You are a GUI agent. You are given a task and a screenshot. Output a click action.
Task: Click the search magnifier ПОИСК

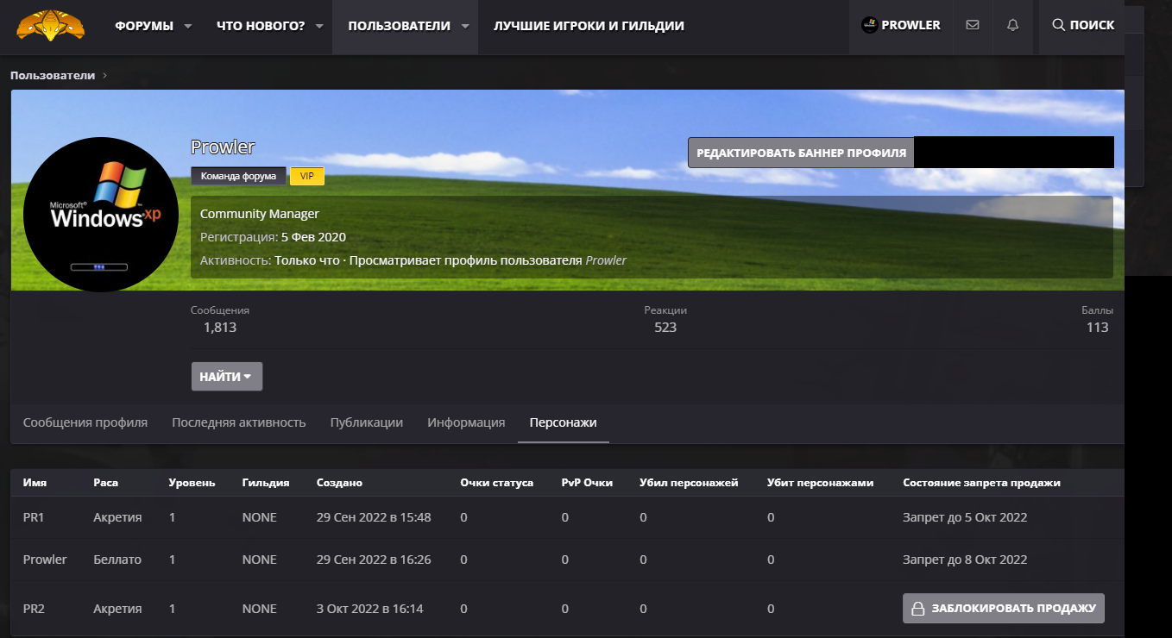coord(1083,25)
